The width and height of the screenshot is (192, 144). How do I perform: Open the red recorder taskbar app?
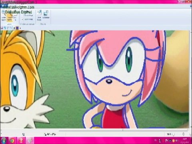click(21, 140)
